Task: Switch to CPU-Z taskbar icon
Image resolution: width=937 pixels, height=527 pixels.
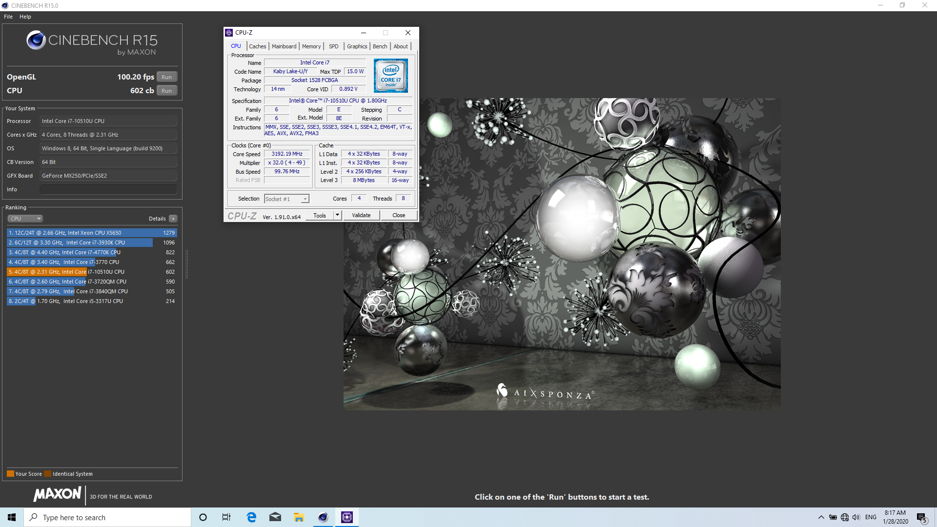Action: pos(347,517)
